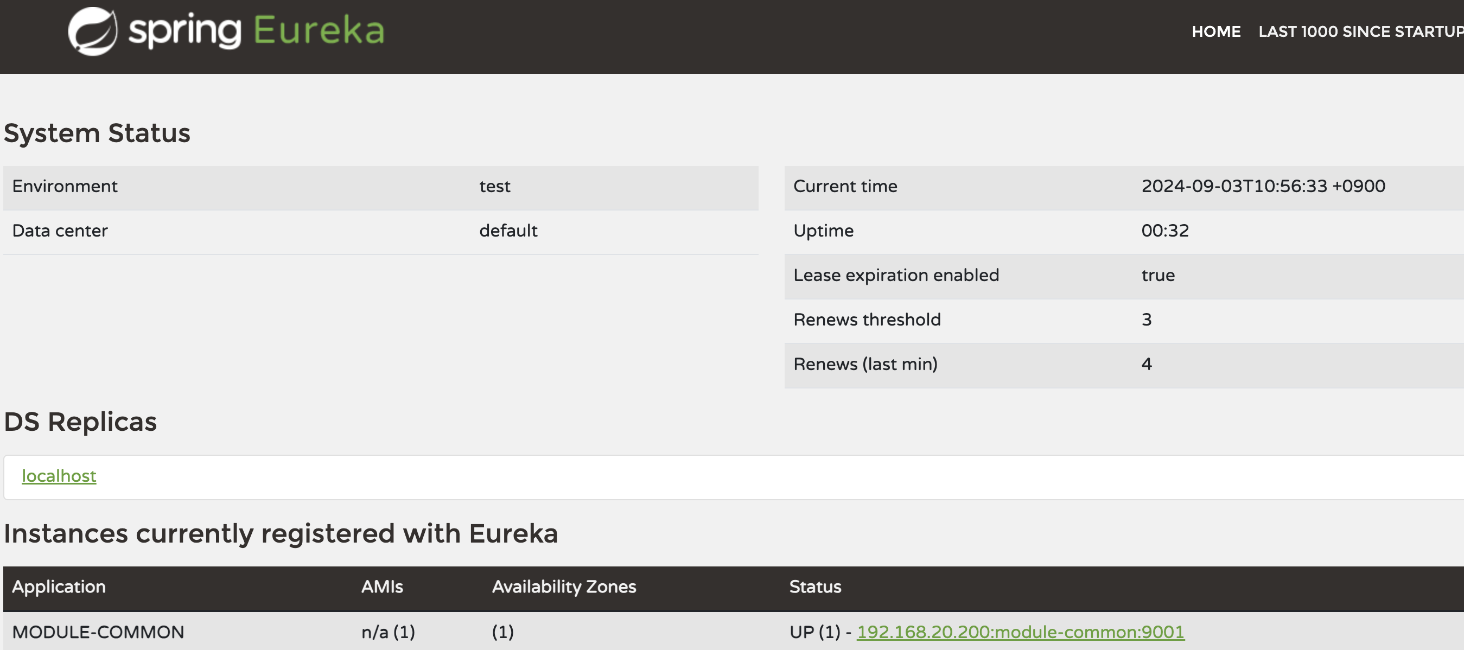Click the Environment row value test

point(494,186)
